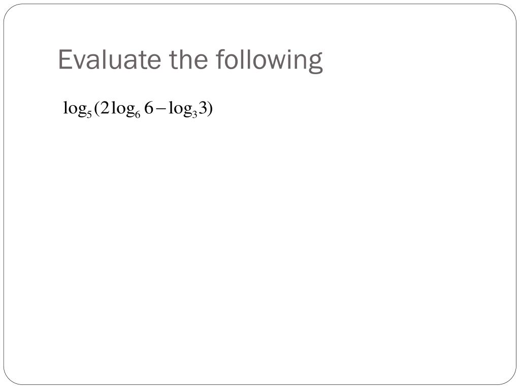Click the logarithm expression below the title
This screenshot has height=390, width=520.
point(138,109)
